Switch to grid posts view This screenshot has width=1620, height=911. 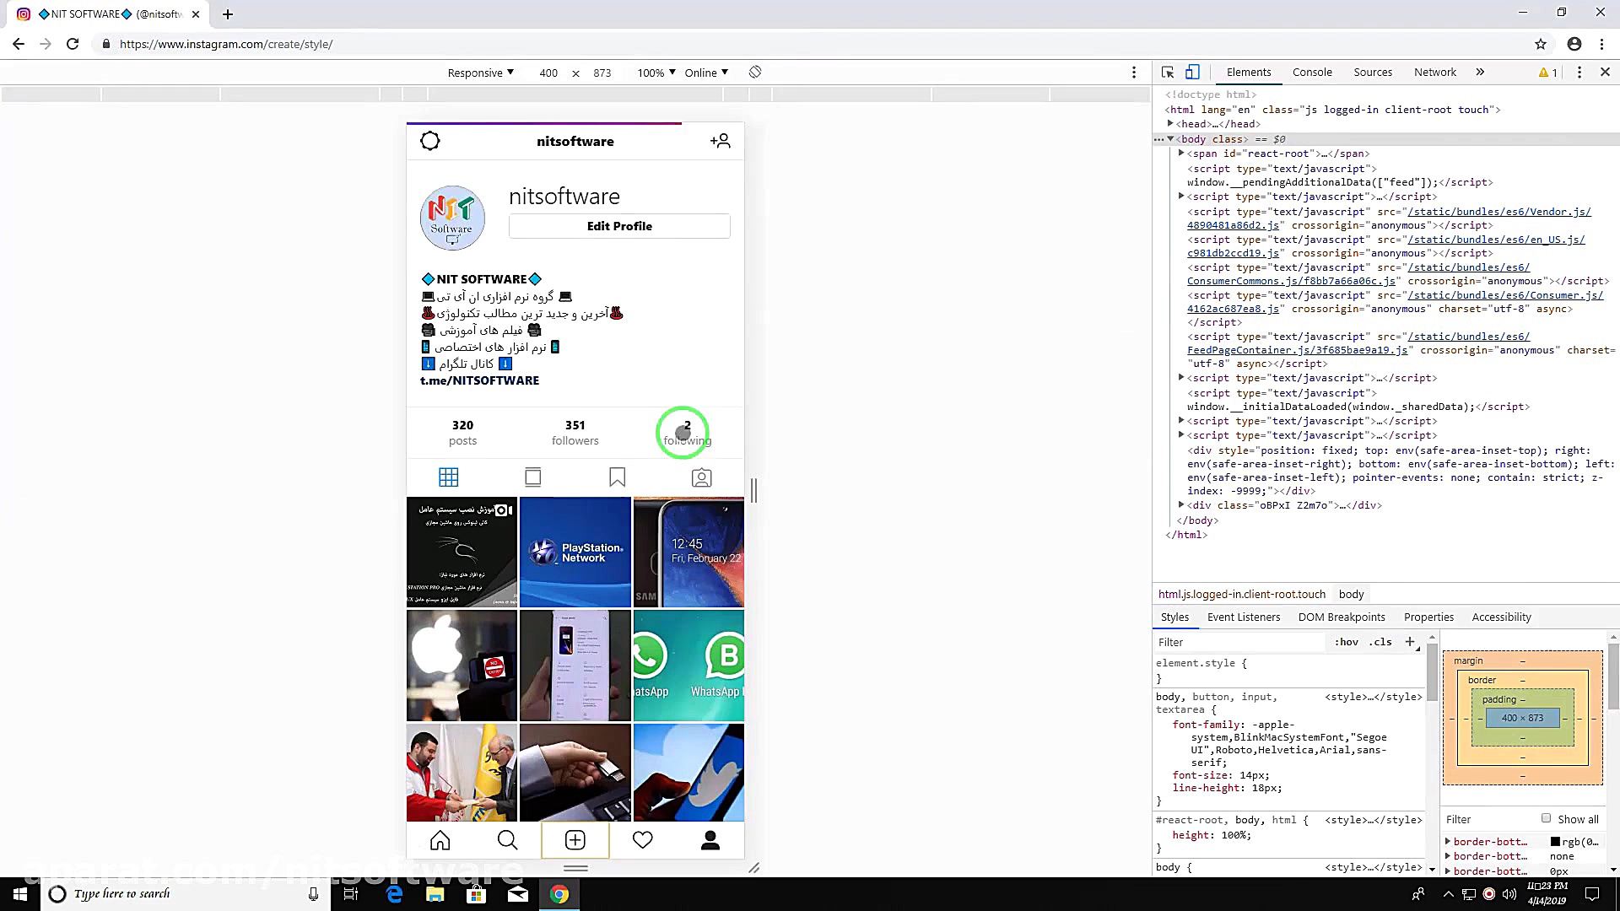click(x=449, y=477)
